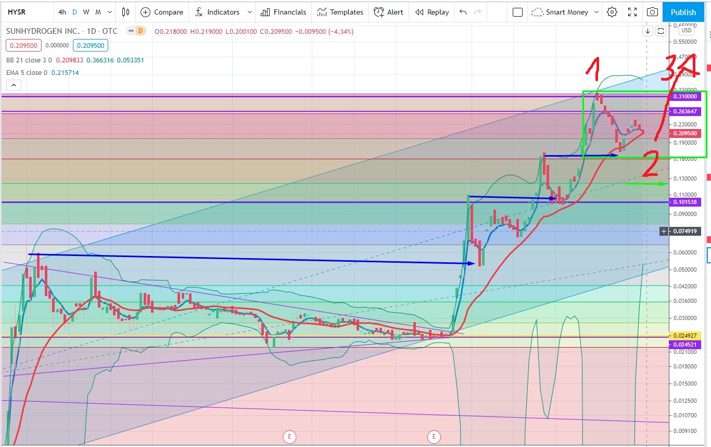Viewport: 711px width, 447px height.
Task: Click the Compare symbol plus icon
Action: [x=145, y=12]
